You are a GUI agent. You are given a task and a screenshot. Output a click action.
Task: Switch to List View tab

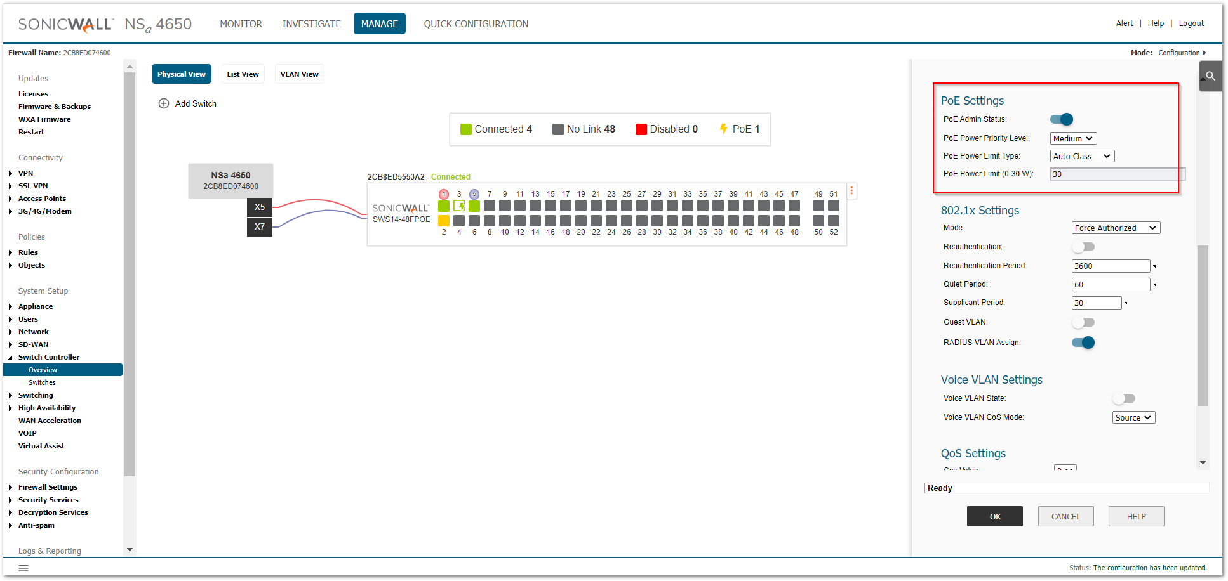243,74
